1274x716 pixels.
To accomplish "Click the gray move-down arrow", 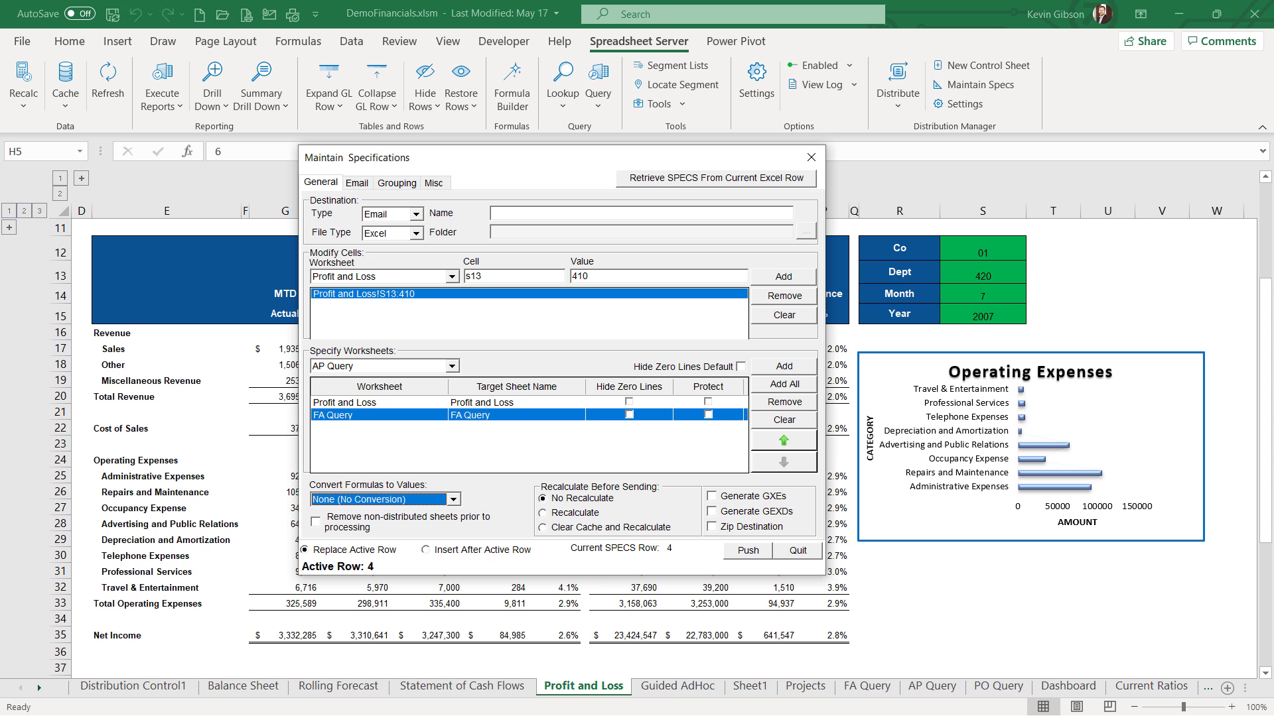I will point(784,462).
